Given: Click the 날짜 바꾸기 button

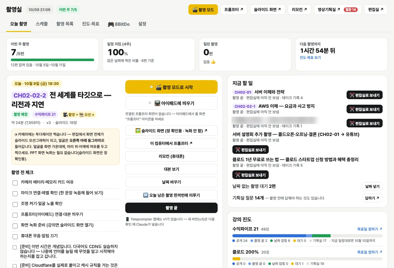Looking at the screenshot, I should [x=171, y=182].
